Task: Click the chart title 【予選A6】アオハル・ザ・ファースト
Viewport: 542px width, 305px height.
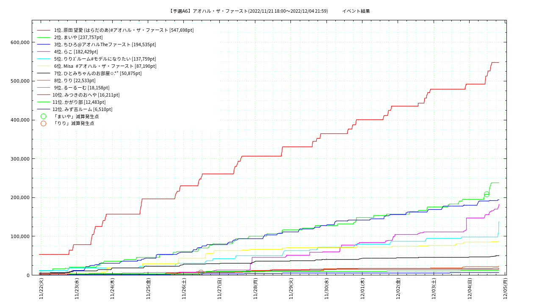Action: tap(248, 11)
